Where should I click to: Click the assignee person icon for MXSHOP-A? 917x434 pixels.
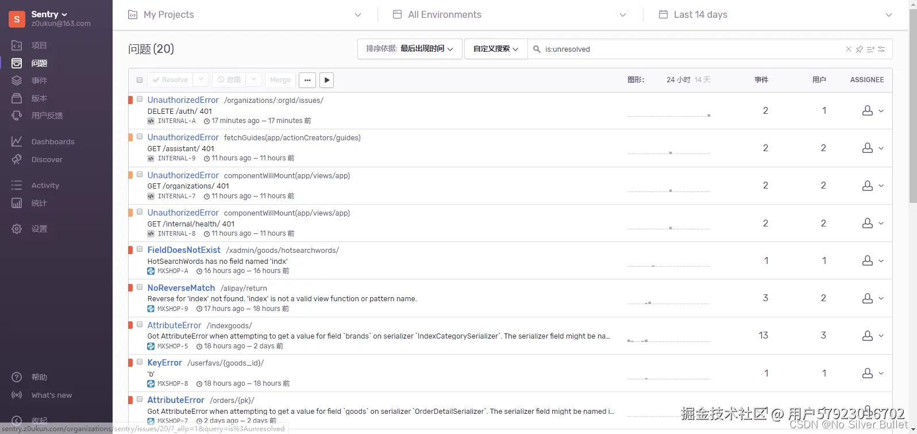tap(868, 260)
